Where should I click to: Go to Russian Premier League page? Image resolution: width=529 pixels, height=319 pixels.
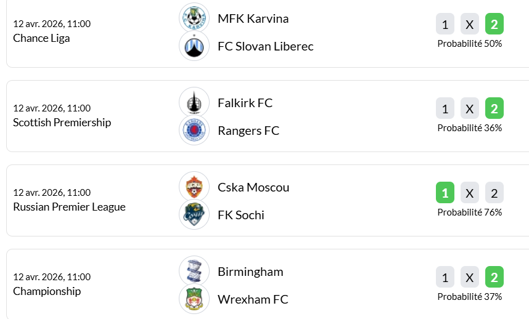click(x=69, y=207)
